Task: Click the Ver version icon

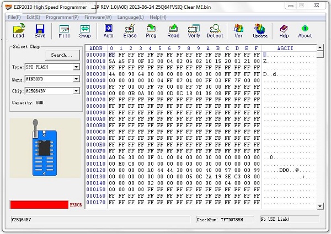Action: tap(239, 31)
